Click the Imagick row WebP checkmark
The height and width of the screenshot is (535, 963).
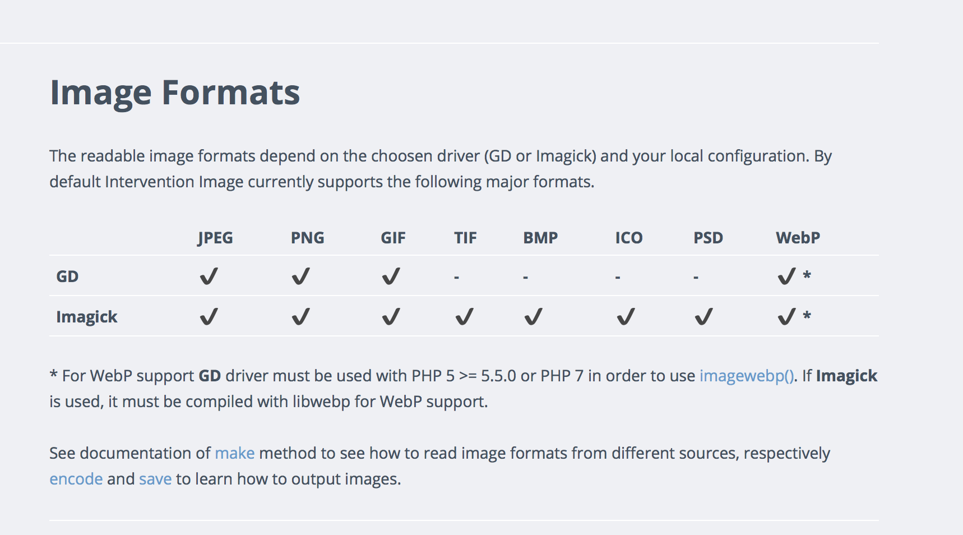(786, 317)
